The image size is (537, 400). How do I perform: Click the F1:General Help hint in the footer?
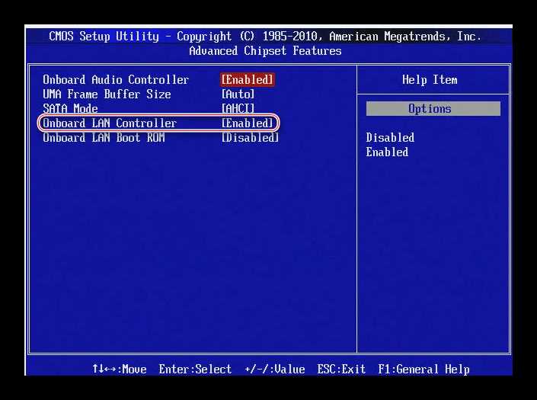point(424,370)
